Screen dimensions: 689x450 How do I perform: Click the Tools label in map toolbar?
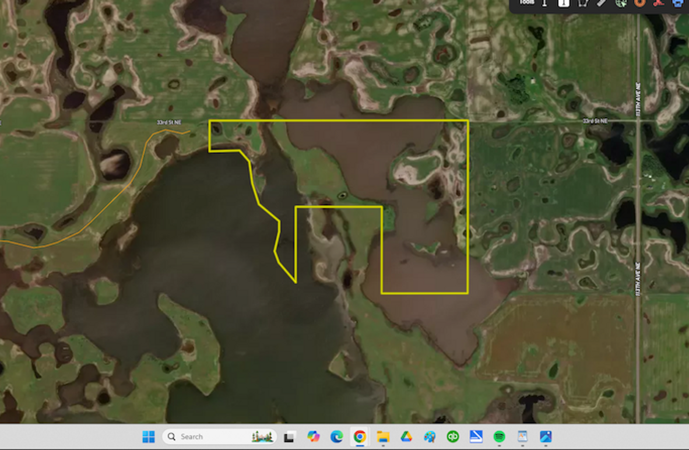526,3
